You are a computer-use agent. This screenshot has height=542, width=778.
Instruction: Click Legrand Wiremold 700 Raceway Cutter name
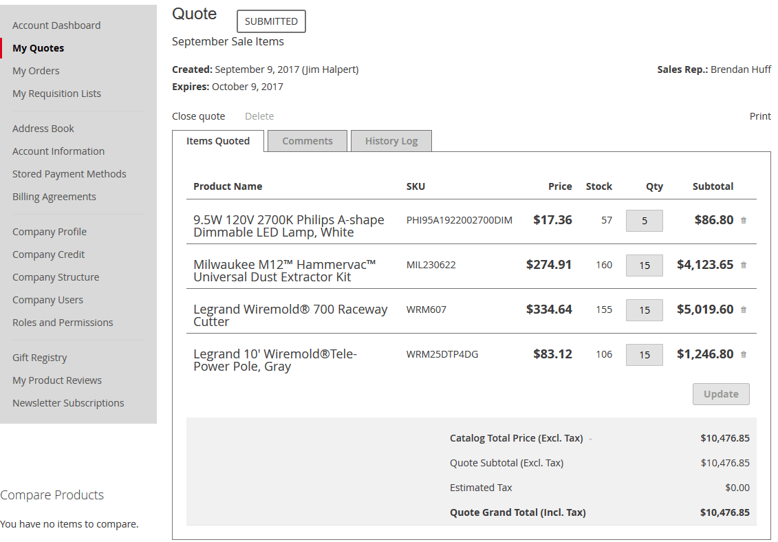pyautogui.click(x=291, y=316)
